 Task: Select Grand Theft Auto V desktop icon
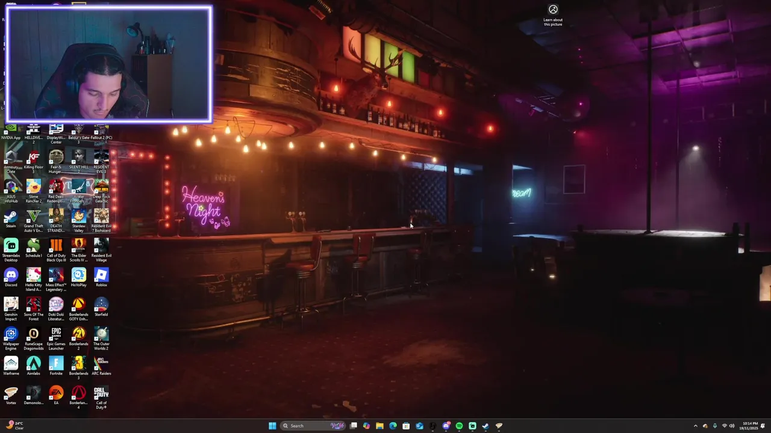coord(34,221)
